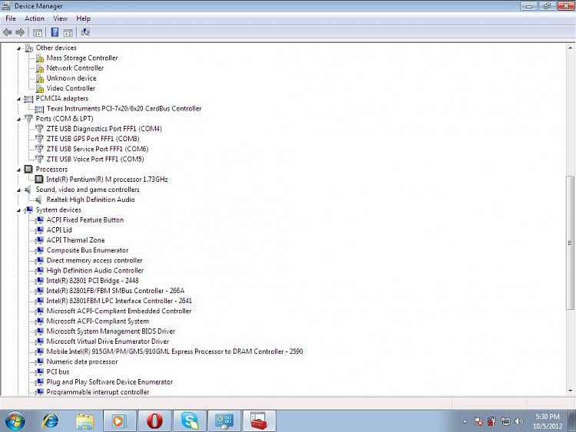Select Programmable interrupt controller
Viewport: 576px width, 432px height.
click(98, 392)
